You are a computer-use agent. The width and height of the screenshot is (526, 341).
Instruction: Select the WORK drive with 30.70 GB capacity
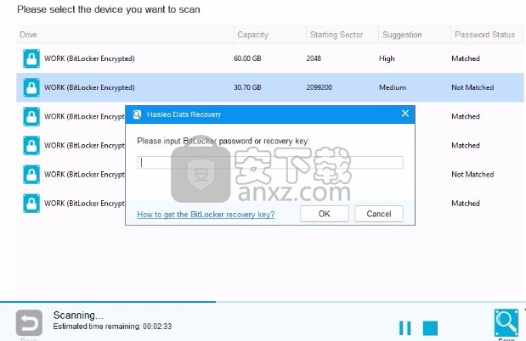[x=270, y=87]
